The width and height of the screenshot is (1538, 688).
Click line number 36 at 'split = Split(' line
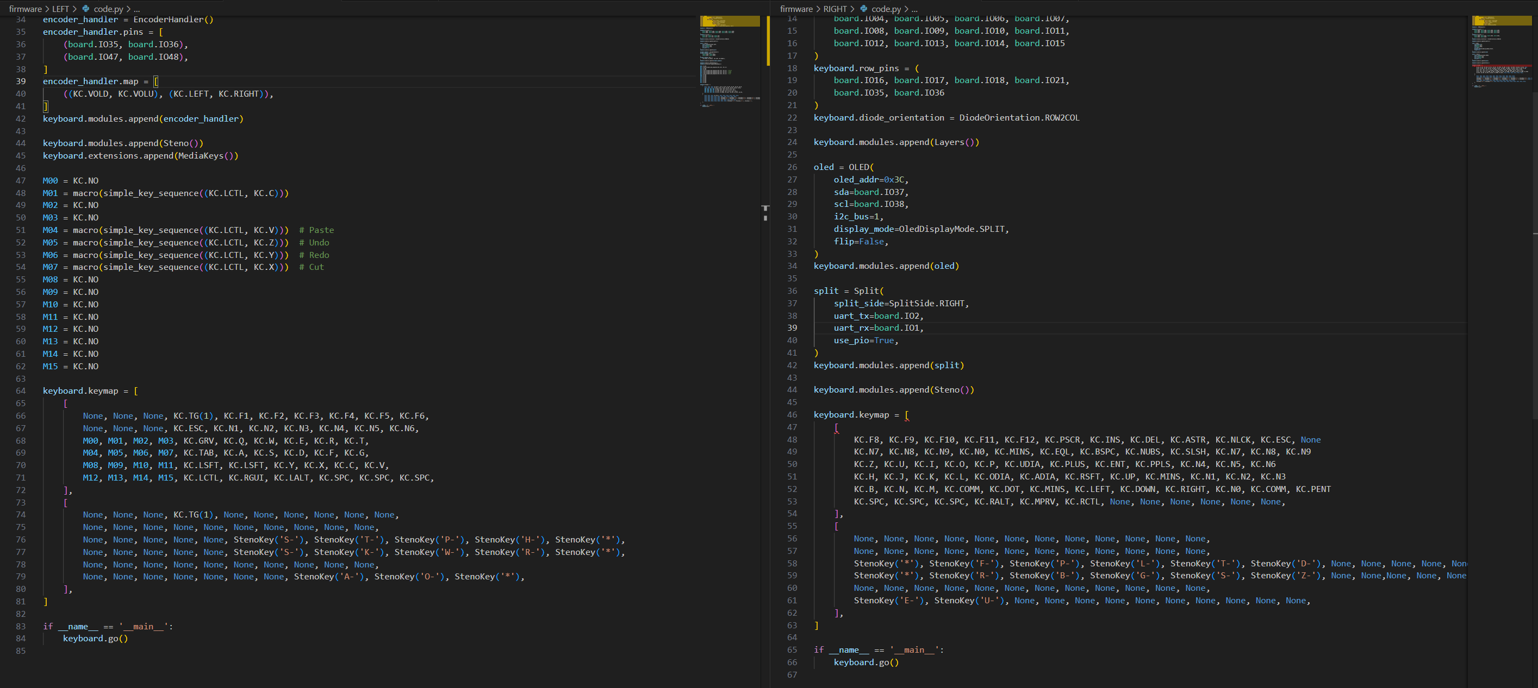click(x=792, y=291)
